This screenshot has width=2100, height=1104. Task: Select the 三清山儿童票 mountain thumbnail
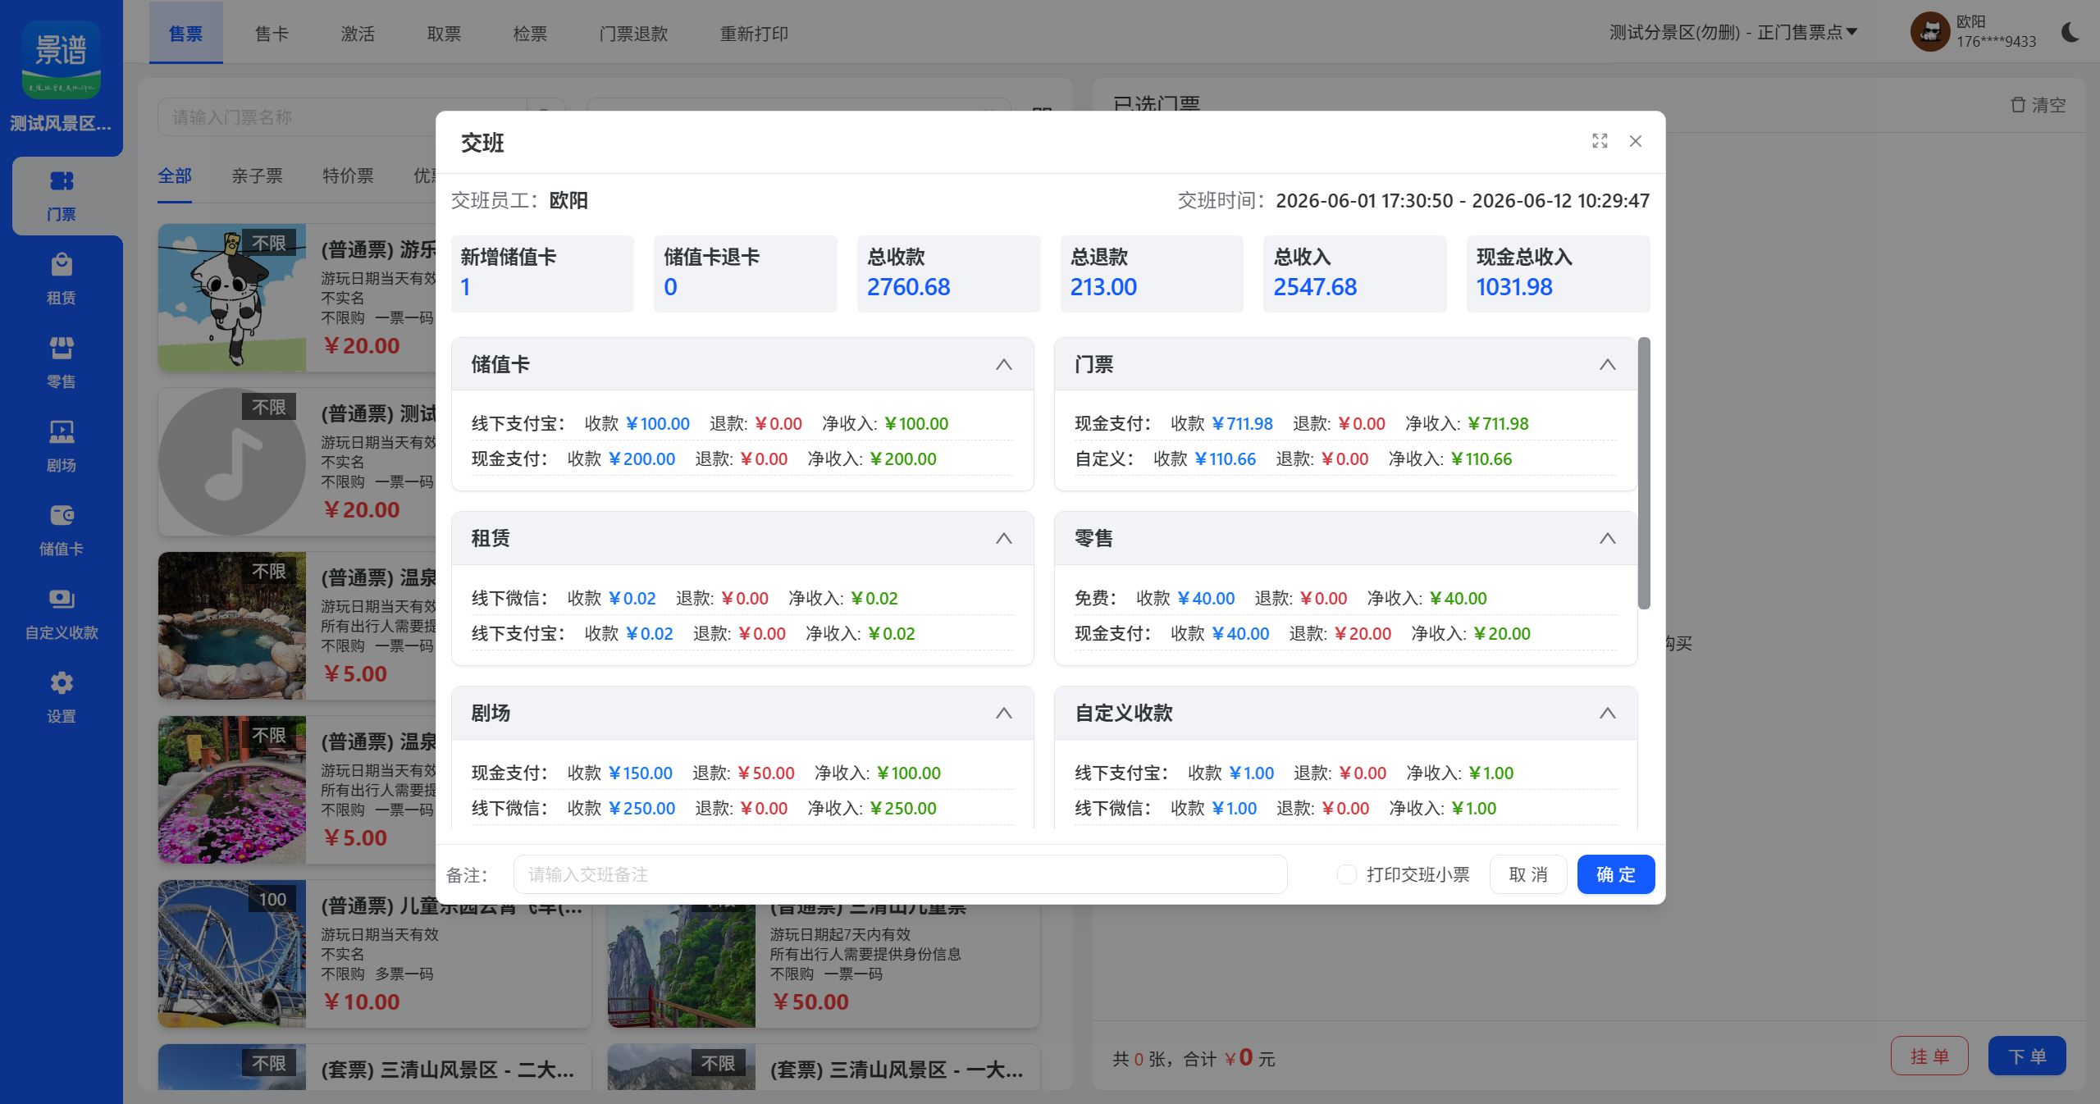(x=681, y=965)
